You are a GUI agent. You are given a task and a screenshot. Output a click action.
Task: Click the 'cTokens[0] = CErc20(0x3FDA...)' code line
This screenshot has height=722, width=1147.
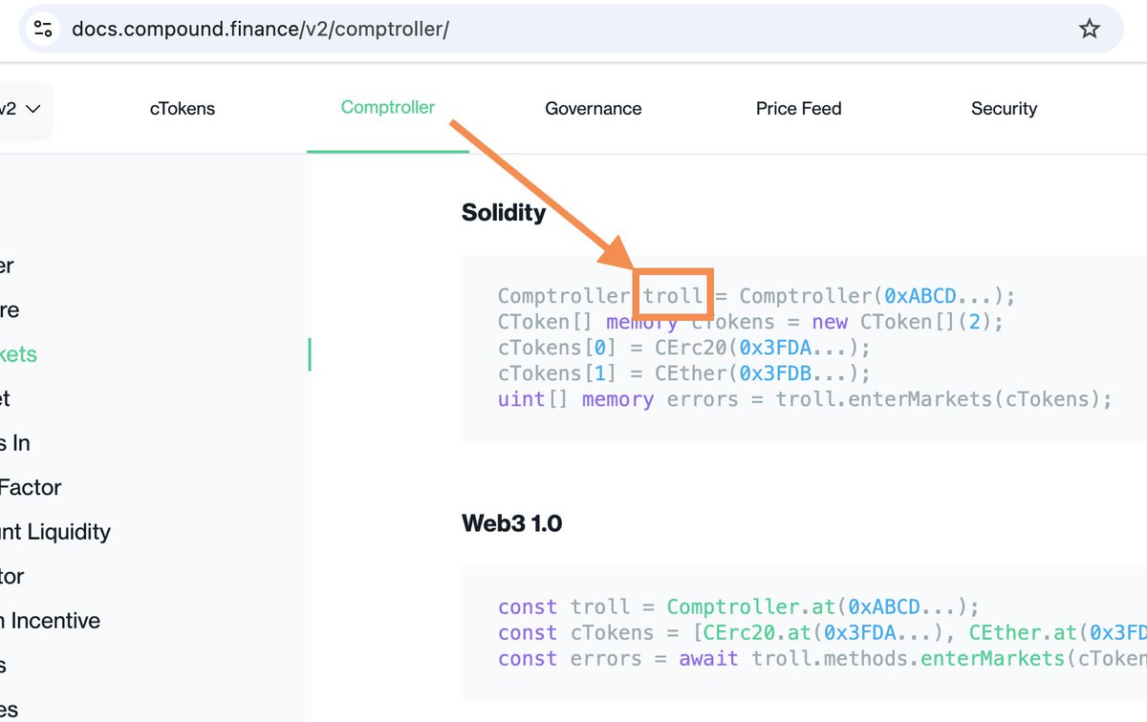pos(684,348)
